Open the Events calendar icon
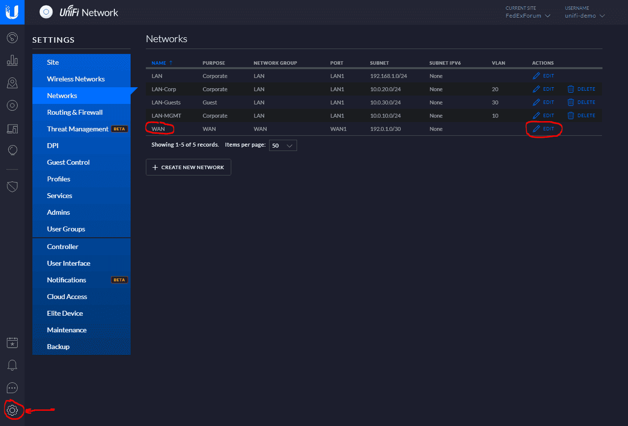The image size is (628, 426). pyautogui.click(x=12, y=343)
